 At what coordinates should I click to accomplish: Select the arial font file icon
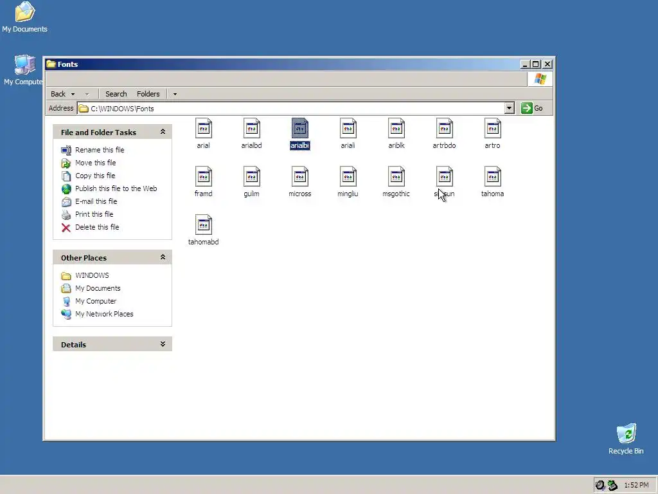pos(204,128)
